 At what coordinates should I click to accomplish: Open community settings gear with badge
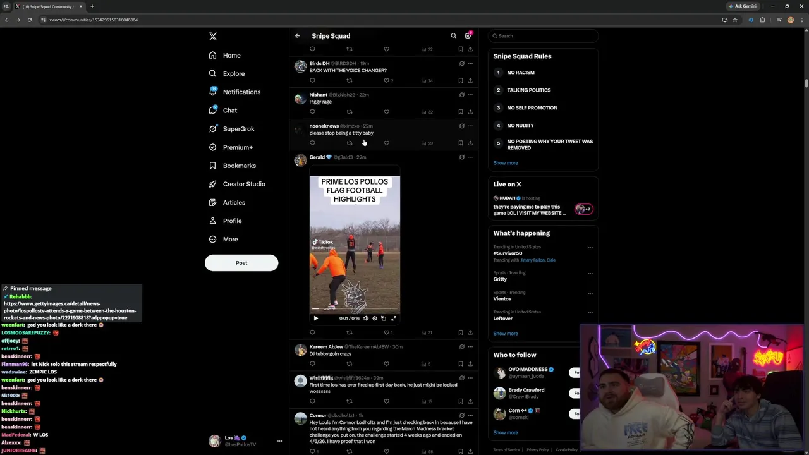click(x=468, y=36)
